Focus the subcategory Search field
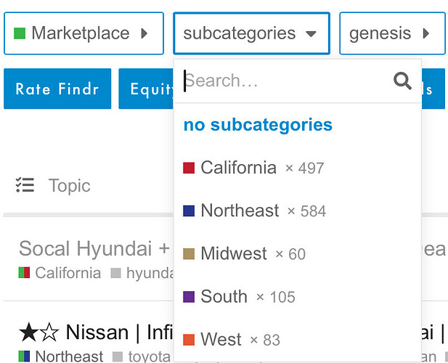 point(285,81)
